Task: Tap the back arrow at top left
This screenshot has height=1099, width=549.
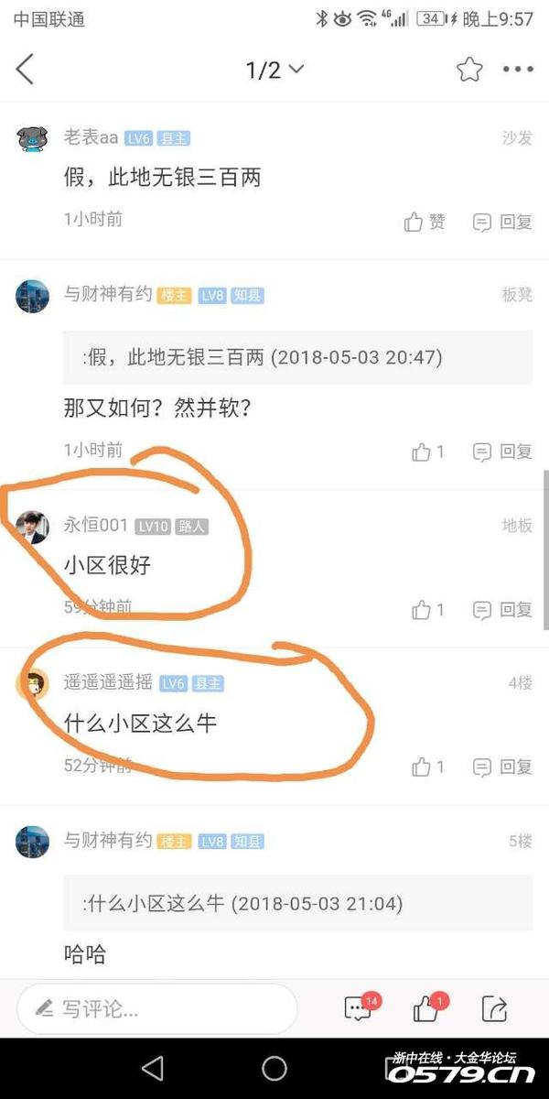Action: point(25,70)
